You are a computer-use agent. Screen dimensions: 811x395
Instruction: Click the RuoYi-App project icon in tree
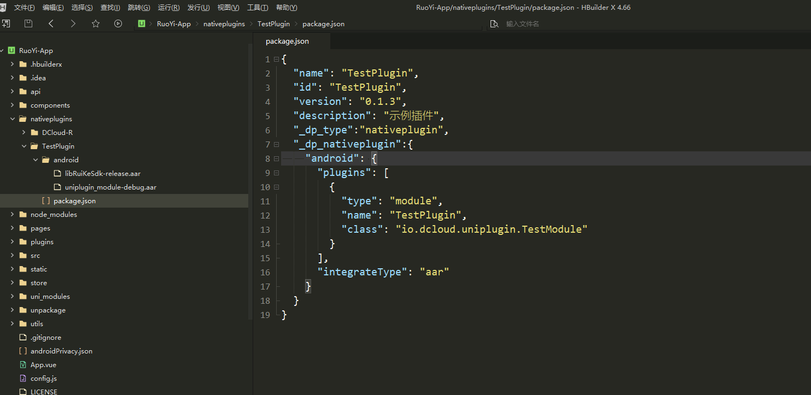pyautogui.click(x=11, y=50)
